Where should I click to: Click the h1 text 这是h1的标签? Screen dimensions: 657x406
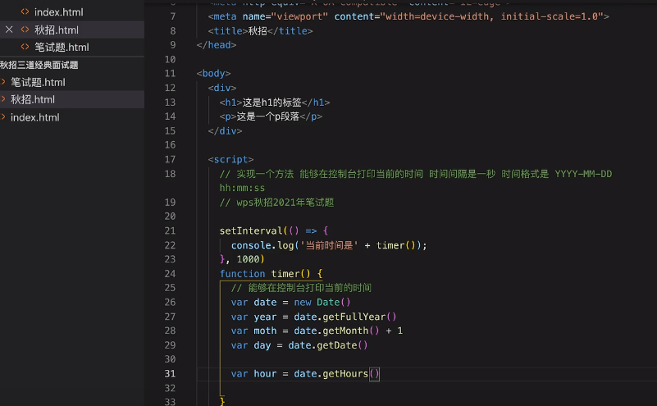pyautogui.click(x=272, y=103)
